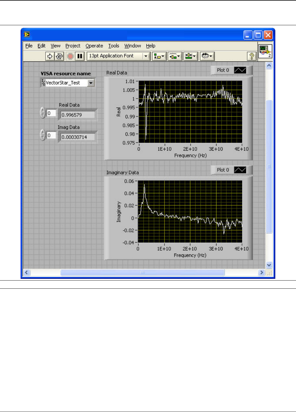
Task: Open the View menu
Action: click(x=55, y=46)
